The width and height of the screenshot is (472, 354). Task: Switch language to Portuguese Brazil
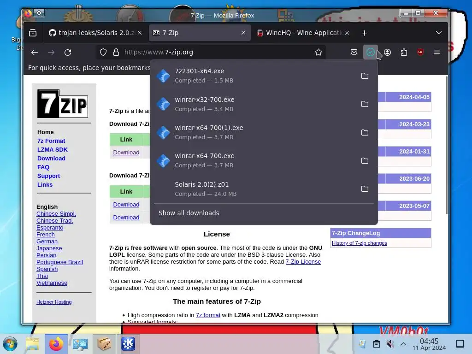click(59, 262)
